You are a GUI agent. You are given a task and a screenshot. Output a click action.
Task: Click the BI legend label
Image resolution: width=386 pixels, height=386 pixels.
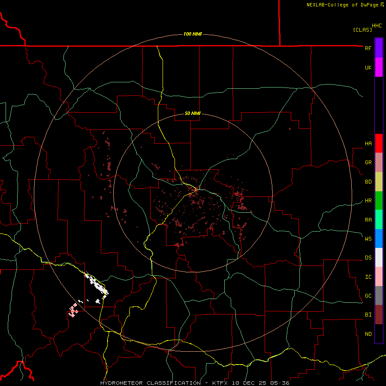coord(368,315)
